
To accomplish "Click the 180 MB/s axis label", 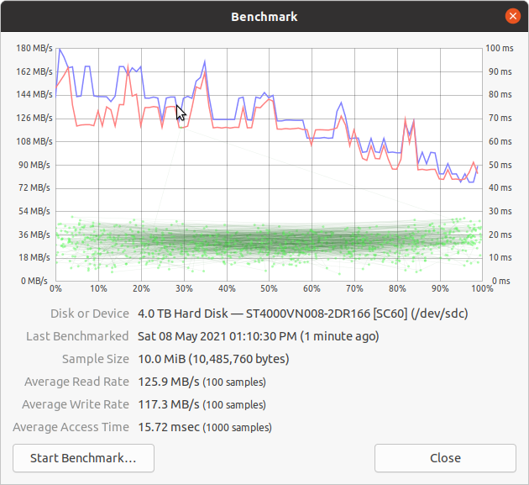I will point(34,48).
